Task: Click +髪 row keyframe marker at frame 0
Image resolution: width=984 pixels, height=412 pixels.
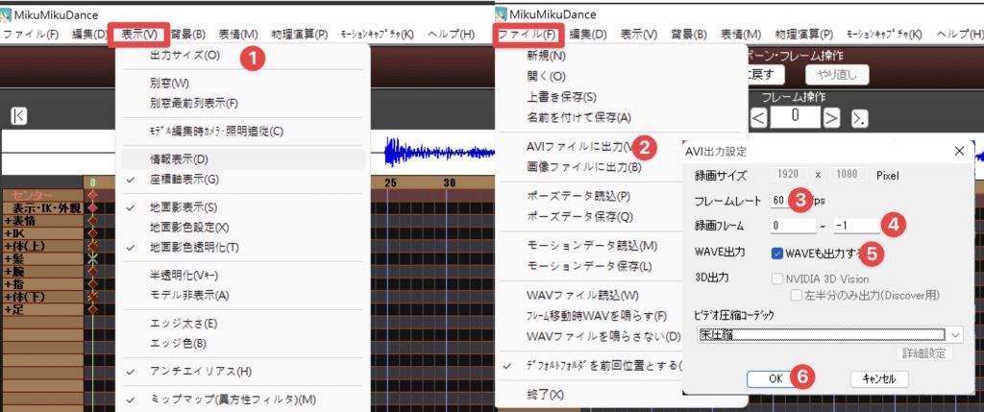Action: 93,258
